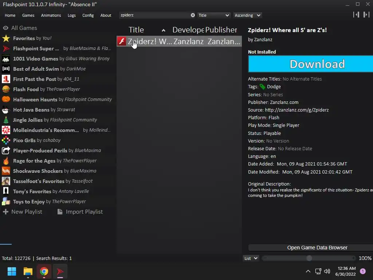Open the Animations tab
Viewport: 373px width, 280px height.
click(x=51, y=15)
